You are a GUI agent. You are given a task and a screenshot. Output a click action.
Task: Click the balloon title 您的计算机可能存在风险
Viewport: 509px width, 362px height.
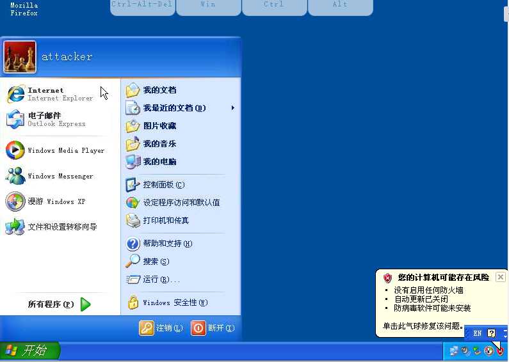(444, 278)
